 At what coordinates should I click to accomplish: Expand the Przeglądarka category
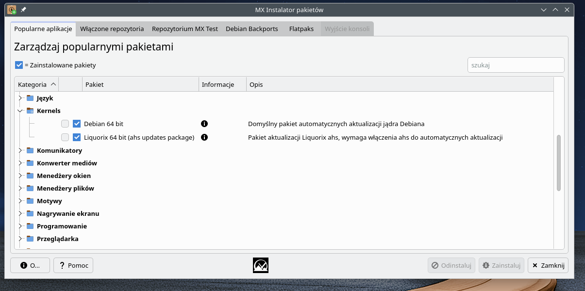20,239
